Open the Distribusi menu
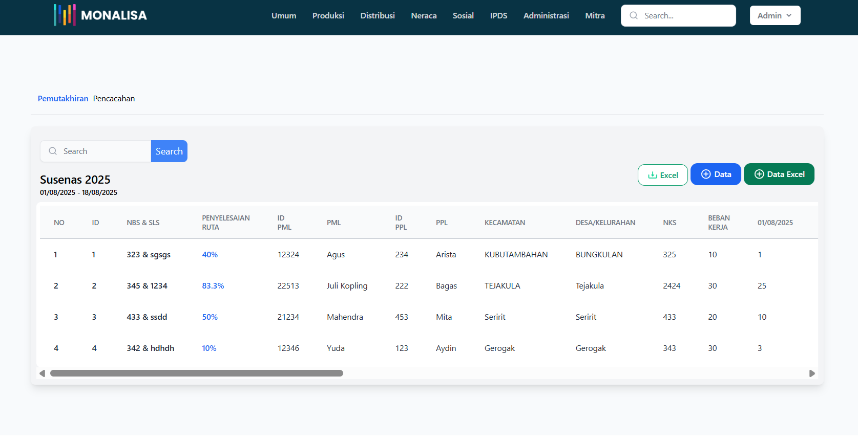Viewport: 858px width, 442px height. point(378,15)
